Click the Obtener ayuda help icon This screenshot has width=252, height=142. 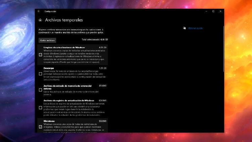click(184, 28)
